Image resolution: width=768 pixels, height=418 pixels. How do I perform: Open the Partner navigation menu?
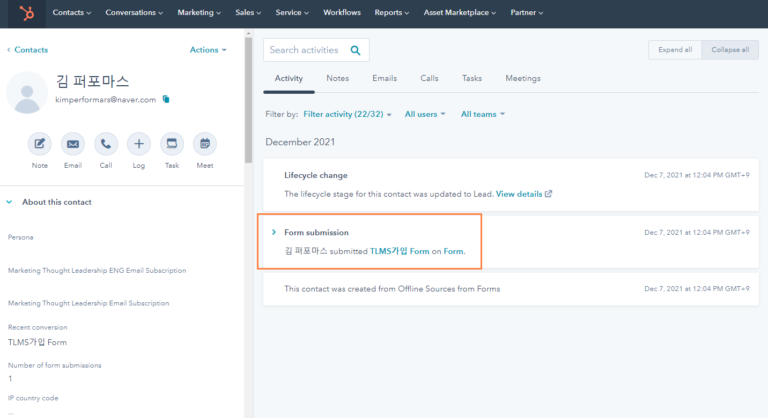[527, 12]
